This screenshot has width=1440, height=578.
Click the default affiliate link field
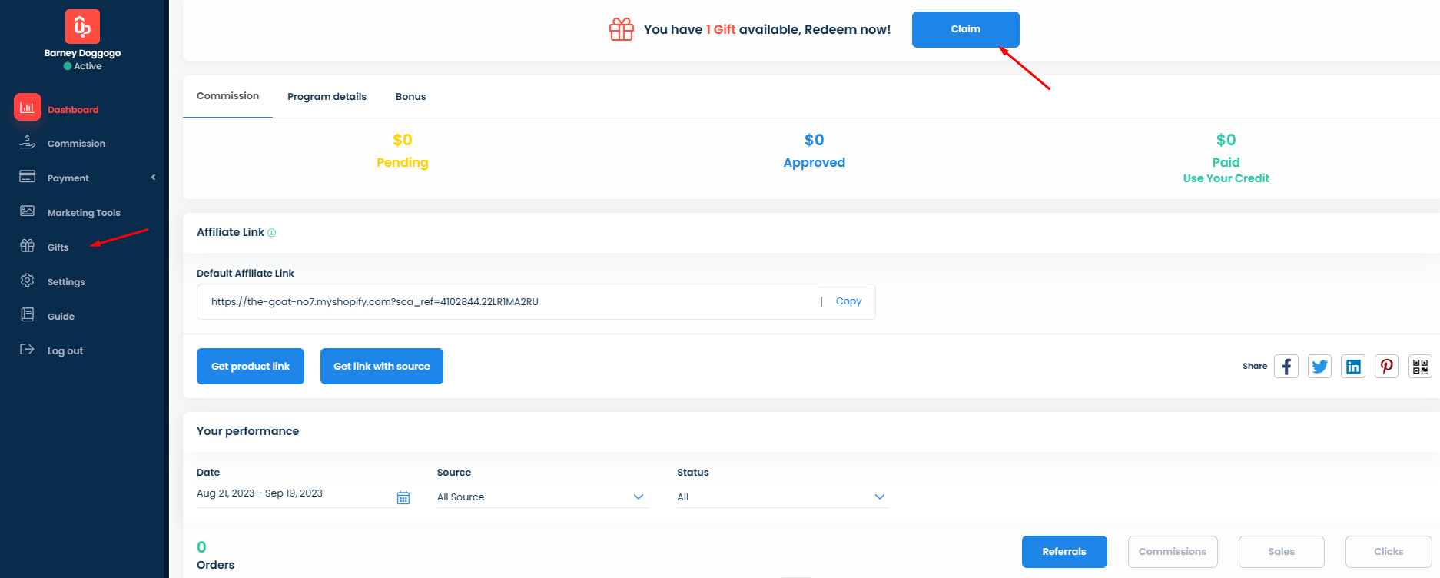(507, 302)
